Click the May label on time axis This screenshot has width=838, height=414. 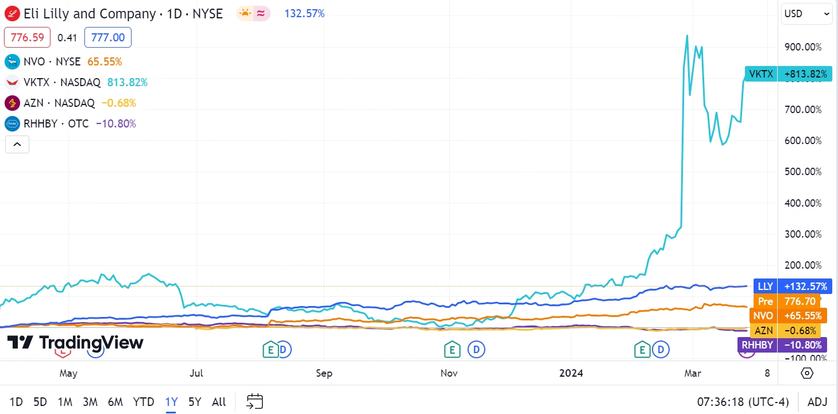(x=68, y=373)
